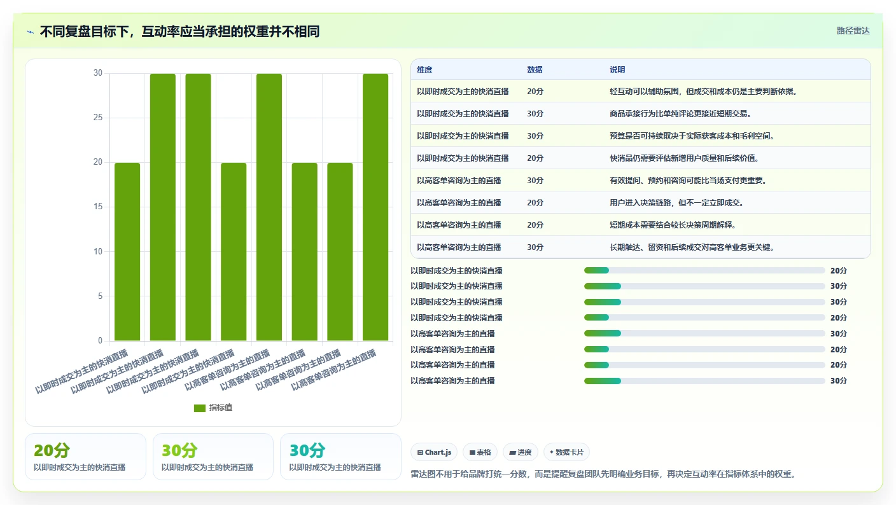
Task: Select the row 快消品仍需要评估新增用户质量和后续价值。
Action: tap(641, 158)
